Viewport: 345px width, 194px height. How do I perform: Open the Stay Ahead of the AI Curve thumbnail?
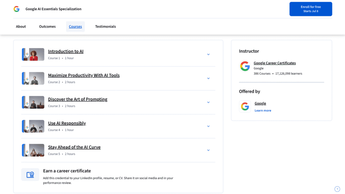pos(33,150)
